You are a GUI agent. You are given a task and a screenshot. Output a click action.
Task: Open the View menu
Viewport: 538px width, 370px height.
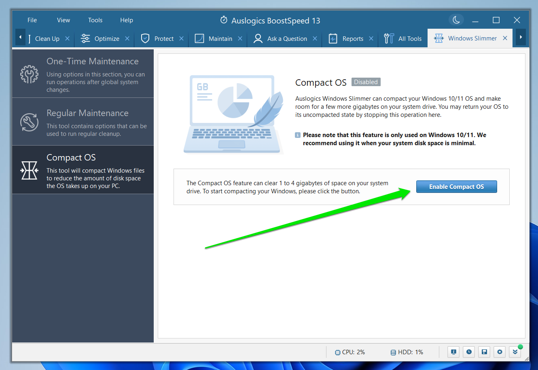tap(64, 20)
